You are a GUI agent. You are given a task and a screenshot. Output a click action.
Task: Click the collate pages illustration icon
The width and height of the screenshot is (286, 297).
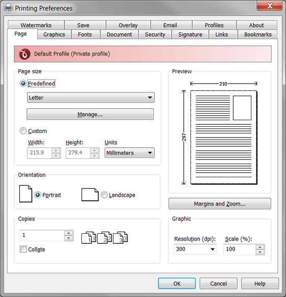tap(105, 237)
